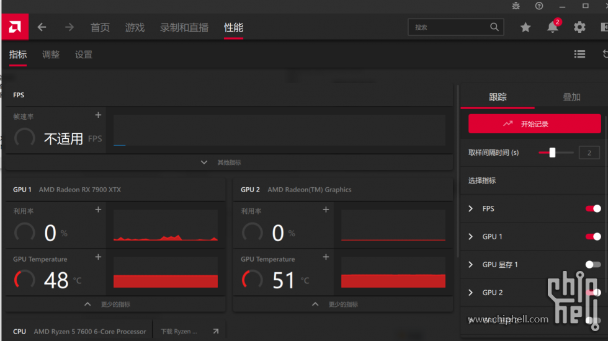Image resolution: width=608 pixels, height=341 pixels.
Task: Open Ryzen download external link arrow
Action: pos(216,331)
